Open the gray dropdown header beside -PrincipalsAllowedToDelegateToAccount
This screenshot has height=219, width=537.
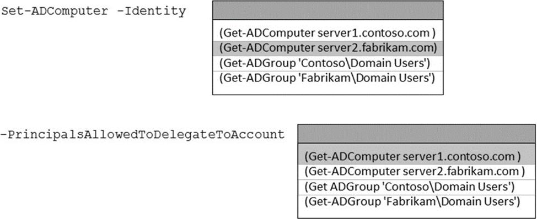(x=416, y=134)
